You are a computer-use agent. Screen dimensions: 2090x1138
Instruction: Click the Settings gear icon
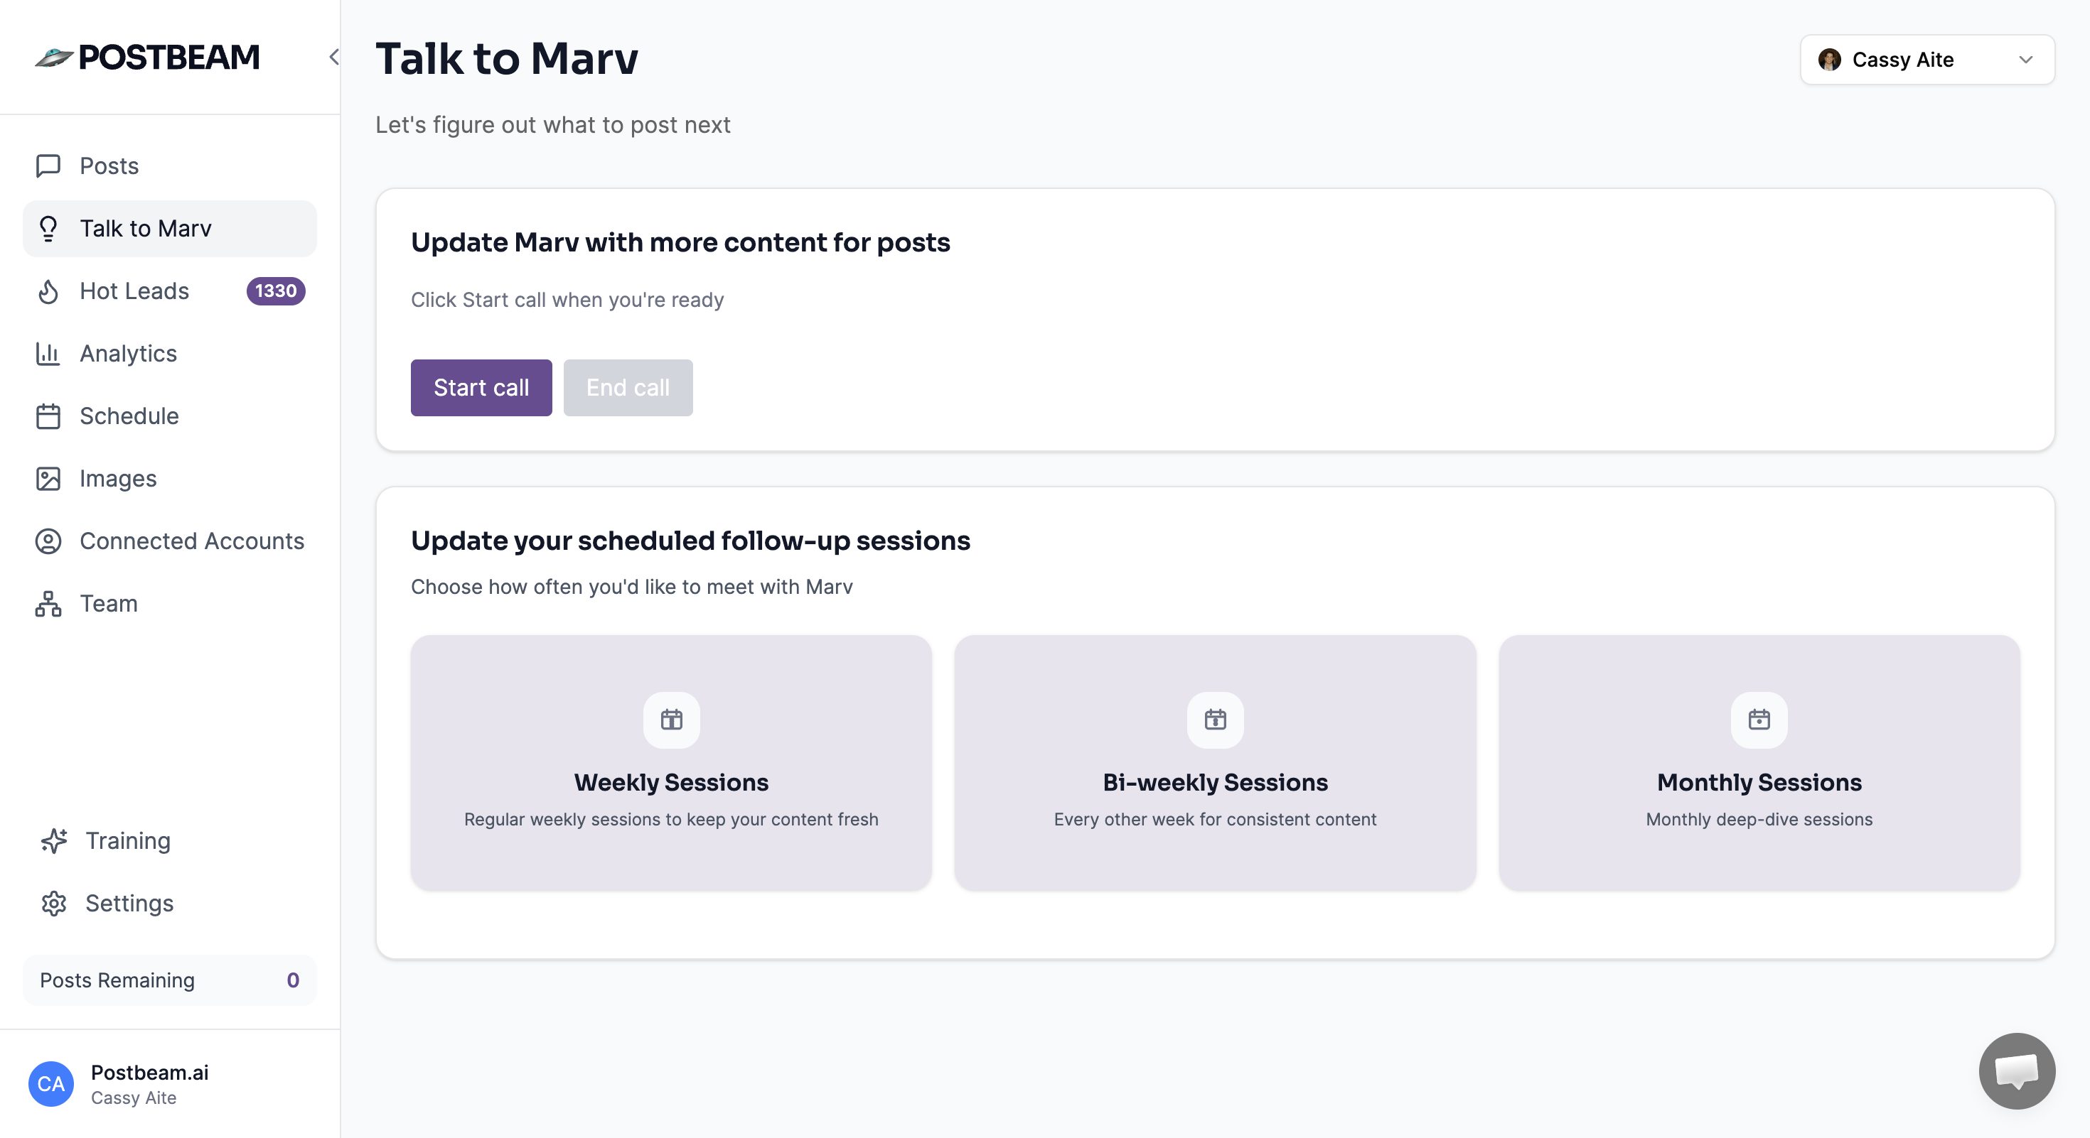click(x=53, y=903)
